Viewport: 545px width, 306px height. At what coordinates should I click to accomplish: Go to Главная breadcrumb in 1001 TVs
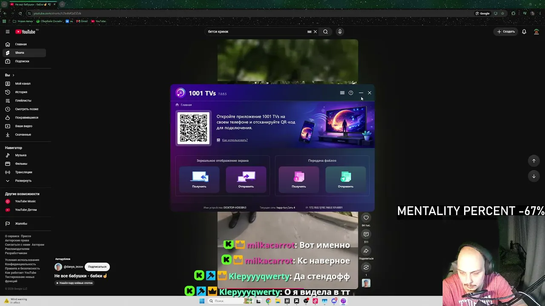coord(186,105)
